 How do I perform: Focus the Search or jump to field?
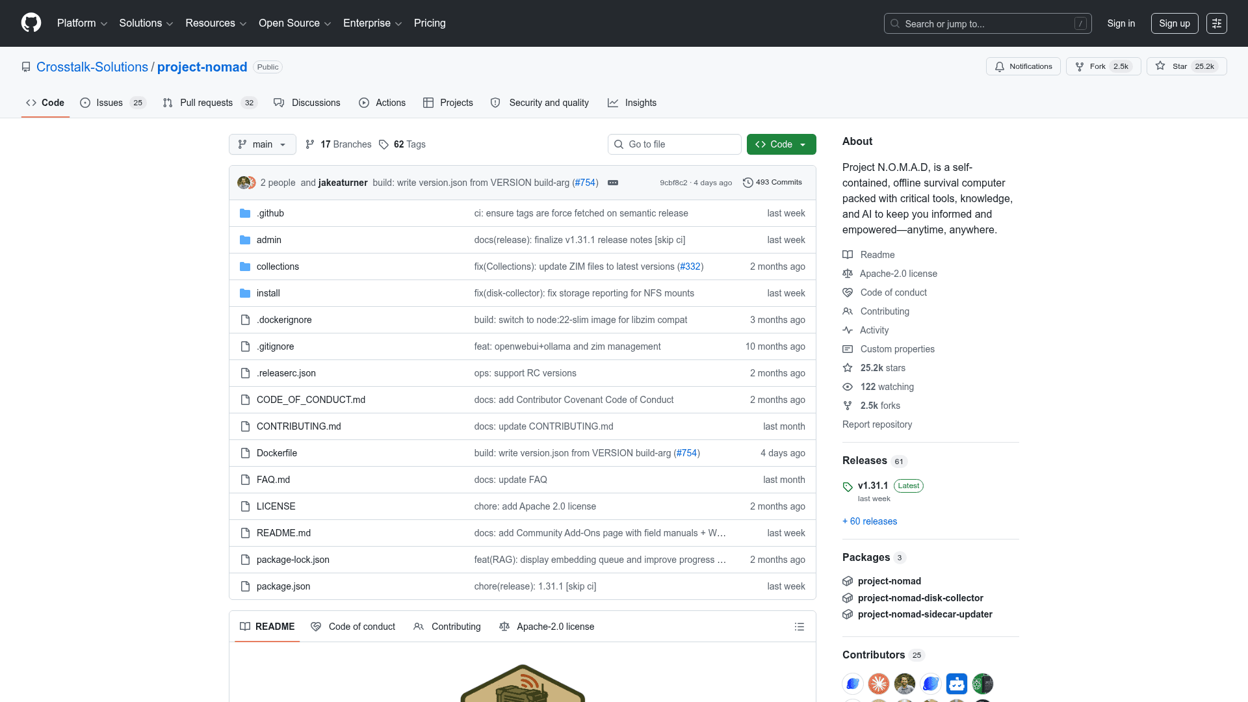pyautogui.click(x=987, y=23)
